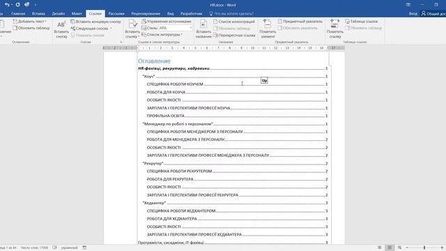Open ribbon display options icon

tap(408, 5)
